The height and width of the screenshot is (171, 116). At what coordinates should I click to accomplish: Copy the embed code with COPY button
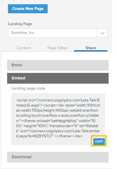coord(99,141)
